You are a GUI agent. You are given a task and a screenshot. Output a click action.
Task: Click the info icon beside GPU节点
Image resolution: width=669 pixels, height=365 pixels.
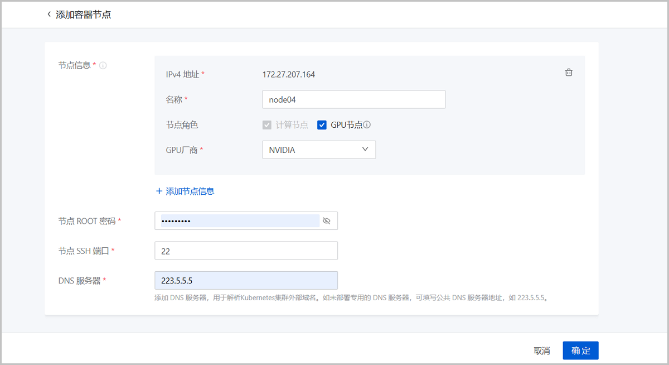[x=367, y=125]
